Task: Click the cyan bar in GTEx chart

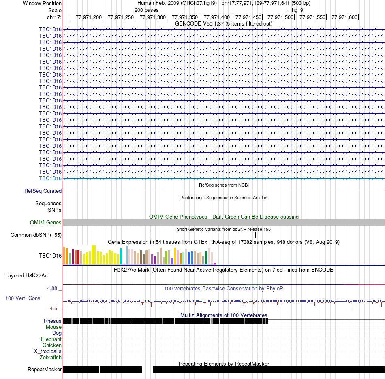Action: pos(121,256)
